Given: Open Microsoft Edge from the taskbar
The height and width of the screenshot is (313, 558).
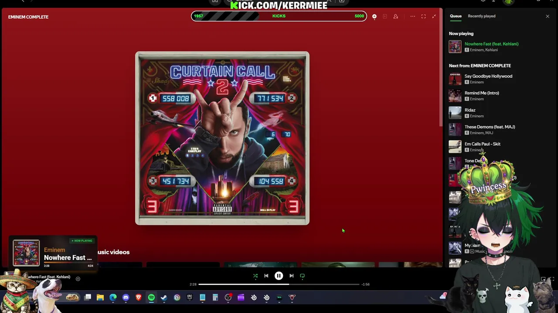Looking at the screenshot, I should 113,297.
